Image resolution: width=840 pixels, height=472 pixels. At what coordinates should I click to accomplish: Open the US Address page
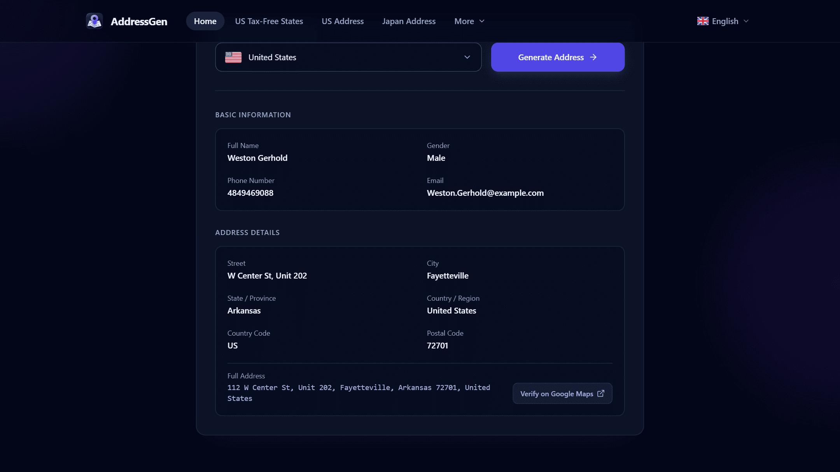tap(343, 21)
